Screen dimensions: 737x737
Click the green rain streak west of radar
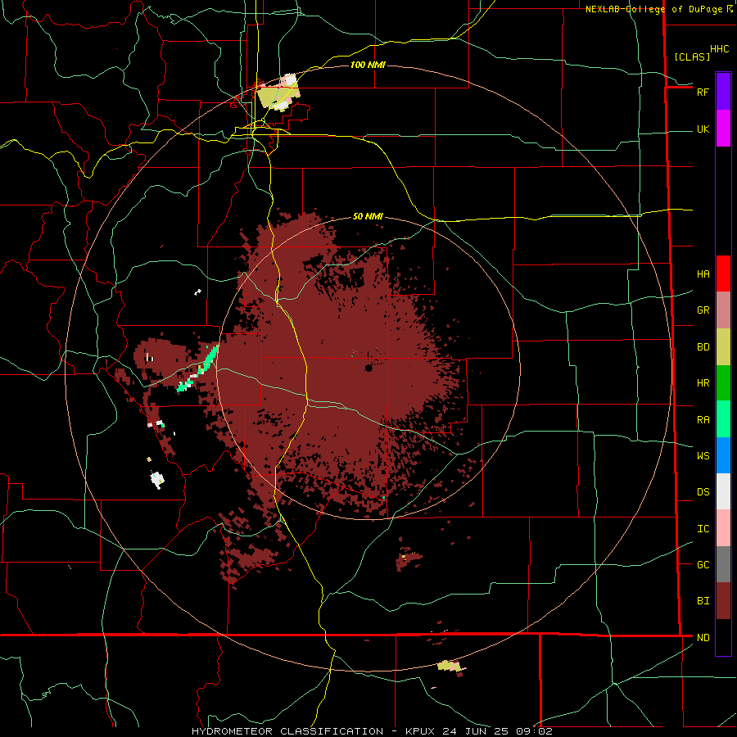tap(198, 369)
